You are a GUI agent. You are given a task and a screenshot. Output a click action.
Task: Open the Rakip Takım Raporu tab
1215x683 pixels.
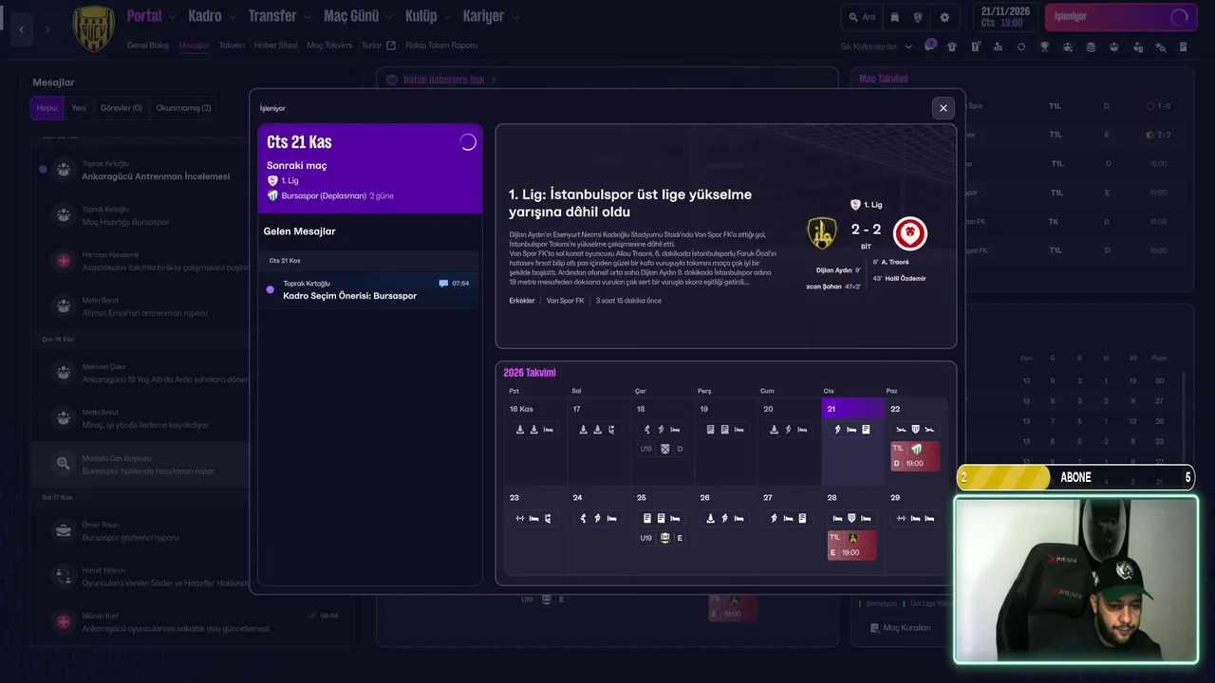[441, 45]
